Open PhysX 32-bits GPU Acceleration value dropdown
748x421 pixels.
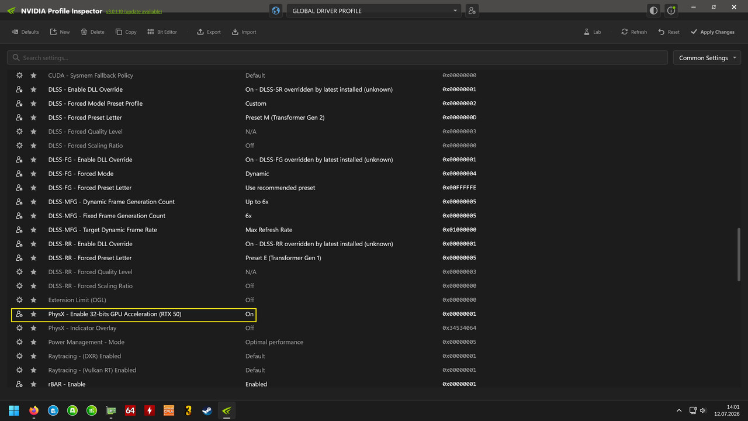(x=250, y=314)
